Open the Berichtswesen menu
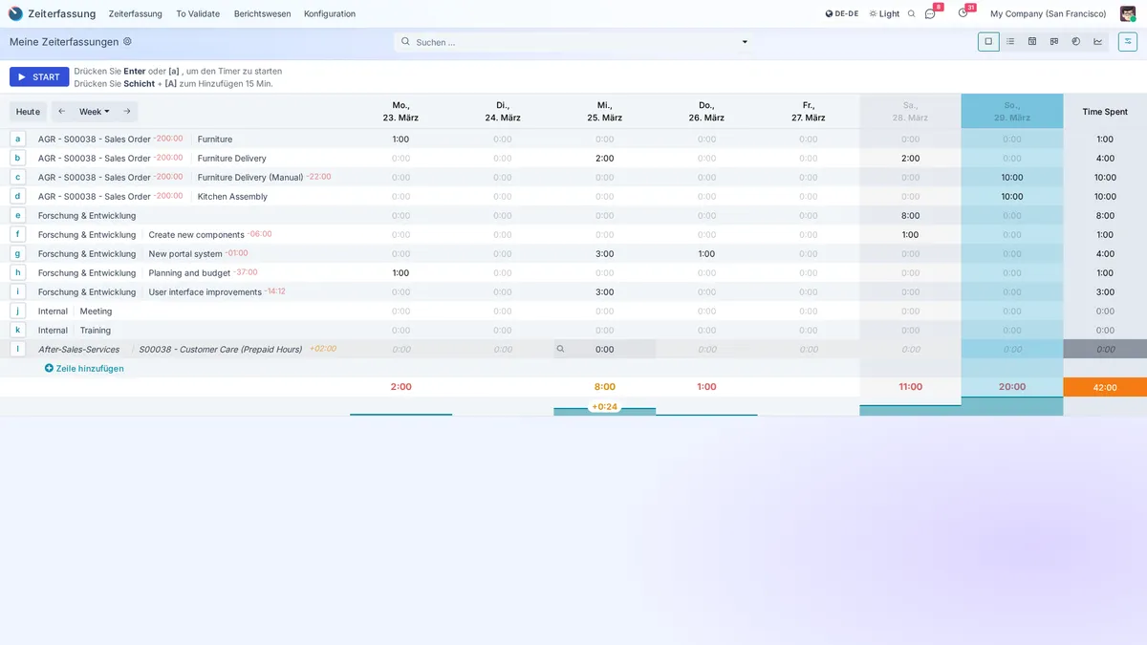 tap(262, 13)
